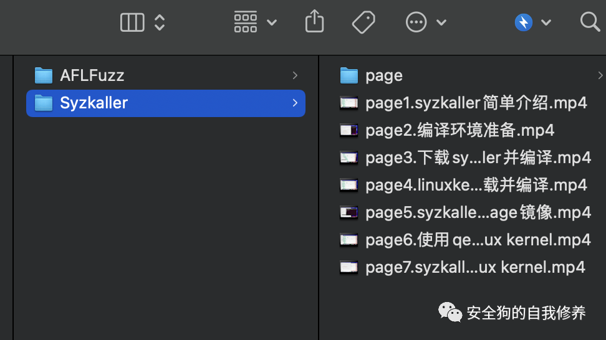Click the Share toolbar icon

[x=315, y=21]
